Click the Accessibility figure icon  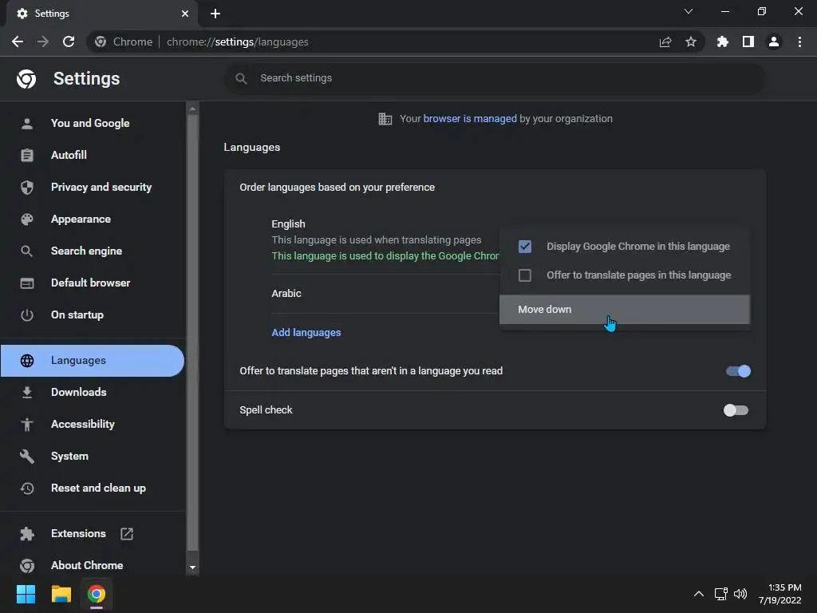coord(26,425)
